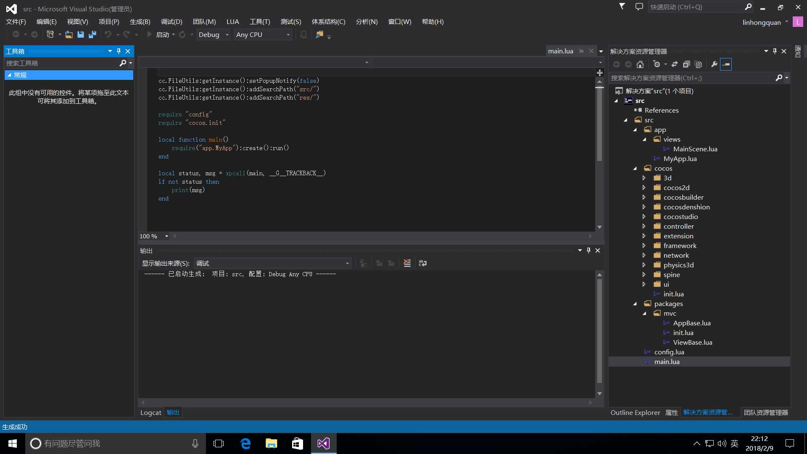Toggle Show All Files in Solution Explorer
807x454 pixels.
pyautogui.click(x=698, y=64)
